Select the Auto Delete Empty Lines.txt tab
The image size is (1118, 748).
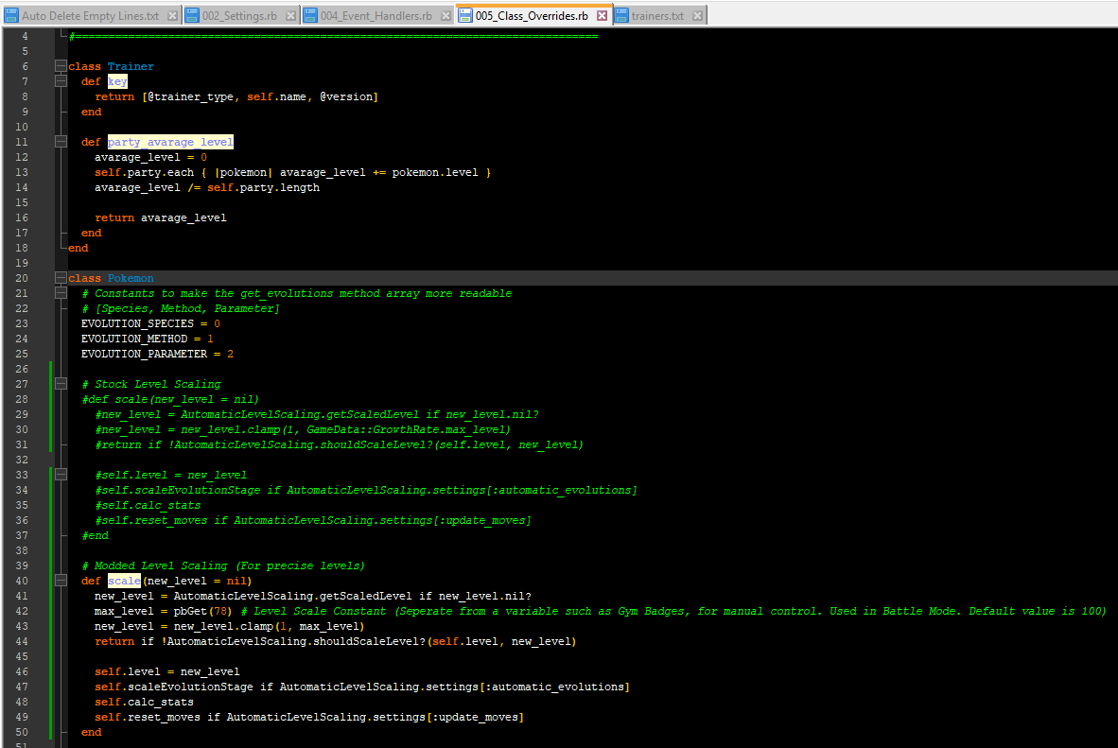(89, 16)
